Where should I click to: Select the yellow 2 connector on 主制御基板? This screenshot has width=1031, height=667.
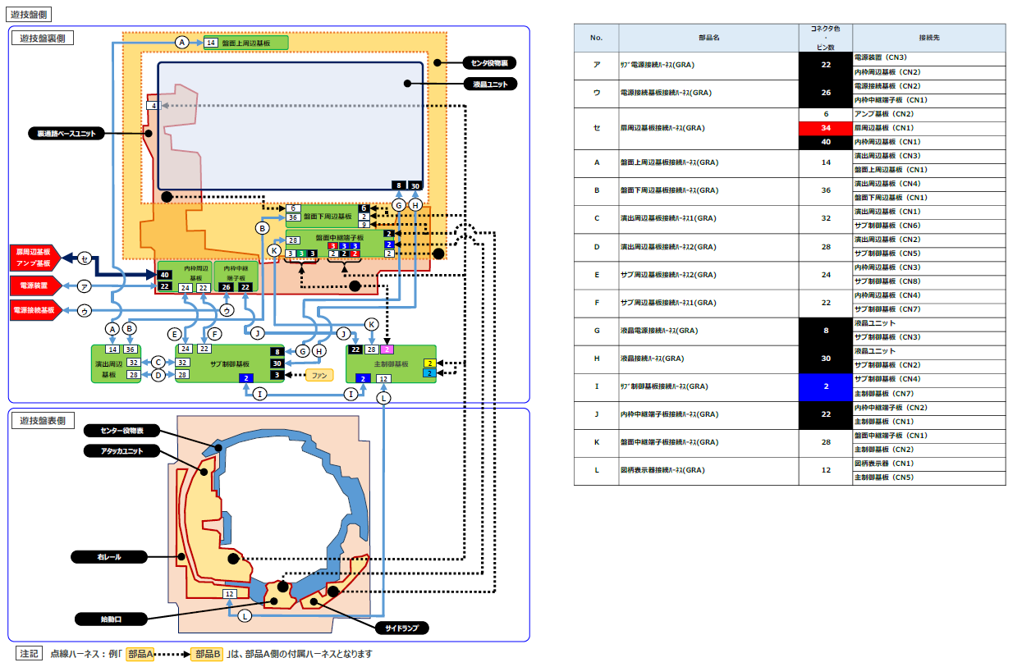click(x=429, y=363)
